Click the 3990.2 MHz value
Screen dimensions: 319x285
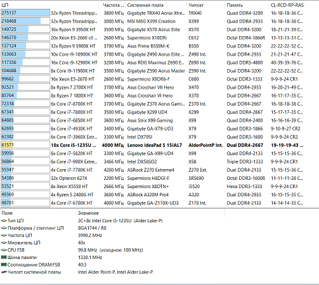point(90,236)
